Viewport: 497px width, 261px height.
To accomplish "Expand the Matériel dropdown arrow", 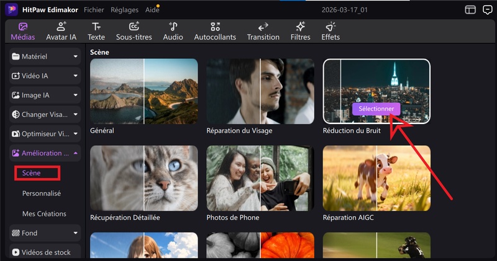I will click(75, 56).
